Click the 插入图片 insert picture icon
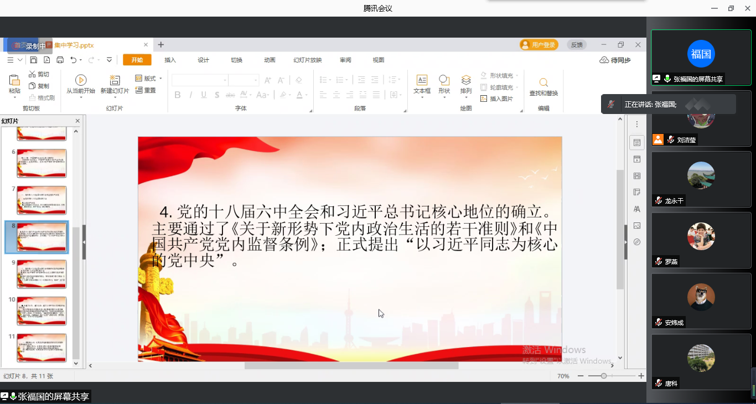The height and width of the screenshot is (404, 756). (484, 99)
